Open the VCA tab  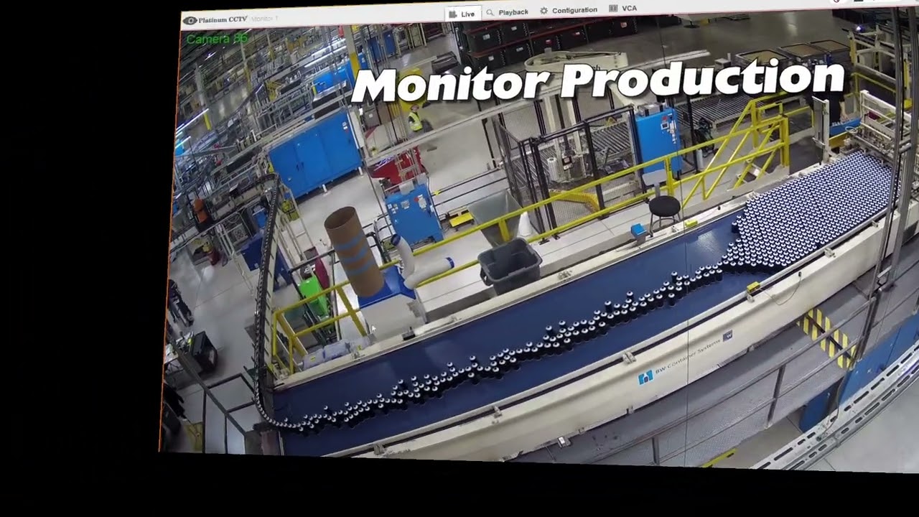tap(622, 8)
